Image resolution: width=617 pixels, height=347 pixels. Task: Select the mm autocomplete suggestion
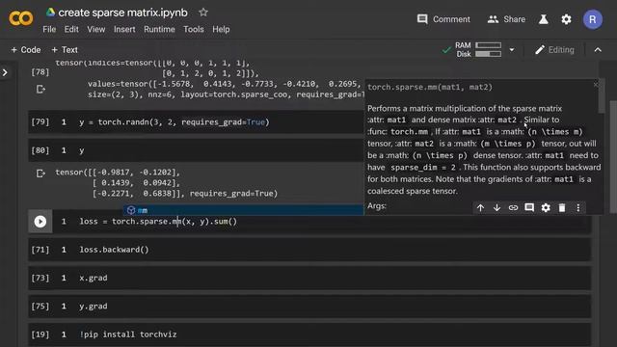[243, 210]
